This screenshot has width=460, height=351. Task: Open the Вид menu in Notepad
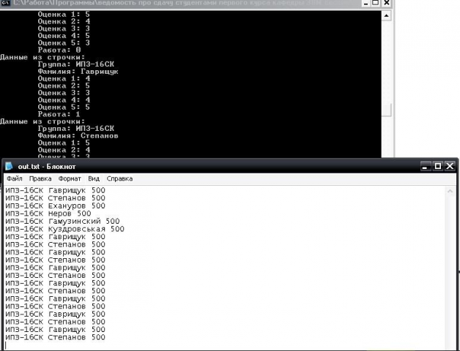pos(94,178)
